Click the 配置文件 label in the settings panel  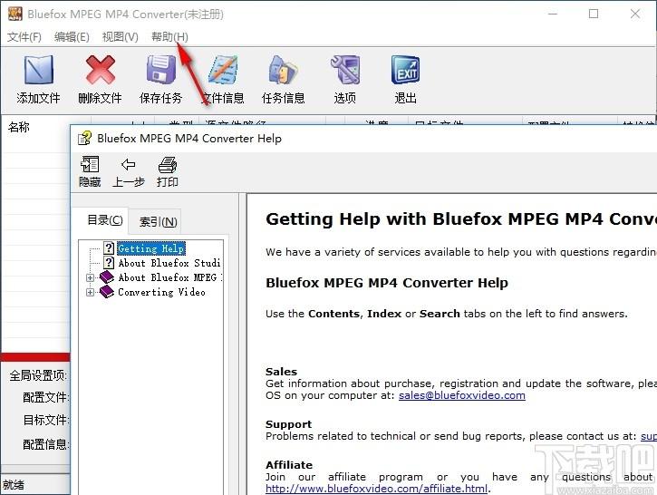(x=45, y=397)
